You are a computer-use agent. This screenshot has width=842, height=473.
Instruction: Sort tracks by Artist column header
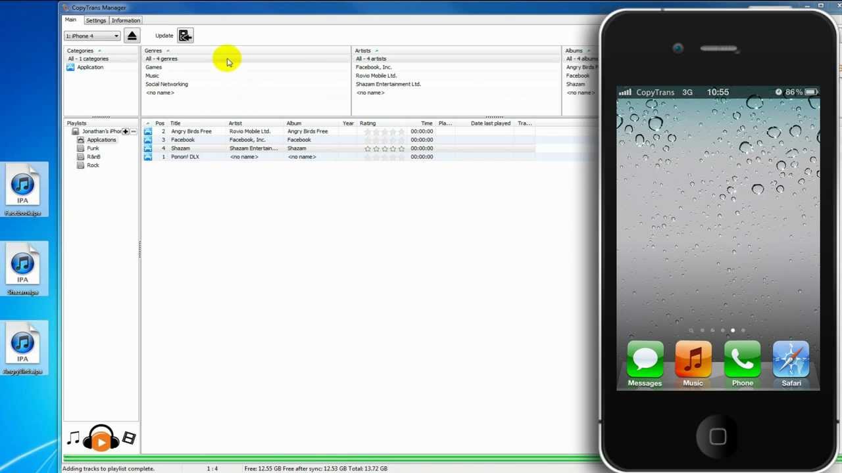click(235, 124)
